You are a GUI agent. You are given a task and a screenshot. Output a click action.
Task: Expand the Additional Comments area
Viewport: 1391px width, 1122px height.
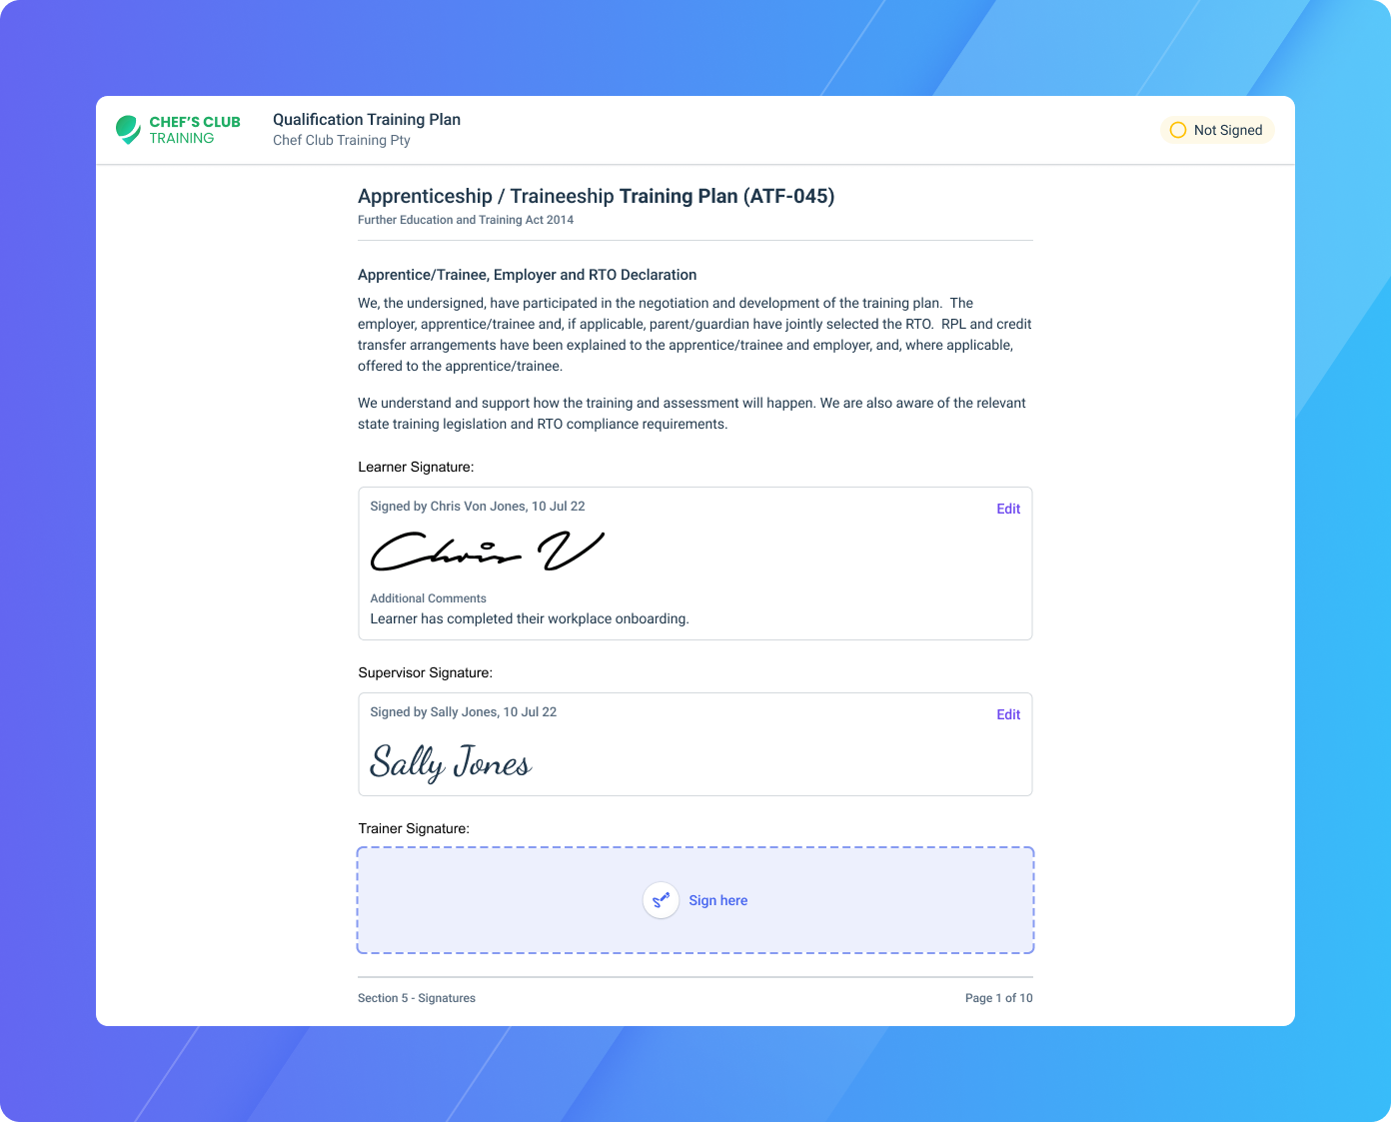tap(428, 598)
